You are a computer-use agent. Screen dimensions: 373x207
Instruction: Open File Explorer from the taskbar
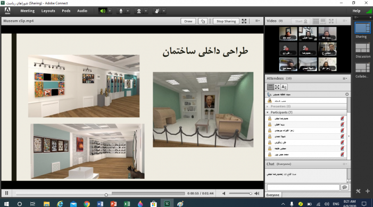(x=46, y=204)
